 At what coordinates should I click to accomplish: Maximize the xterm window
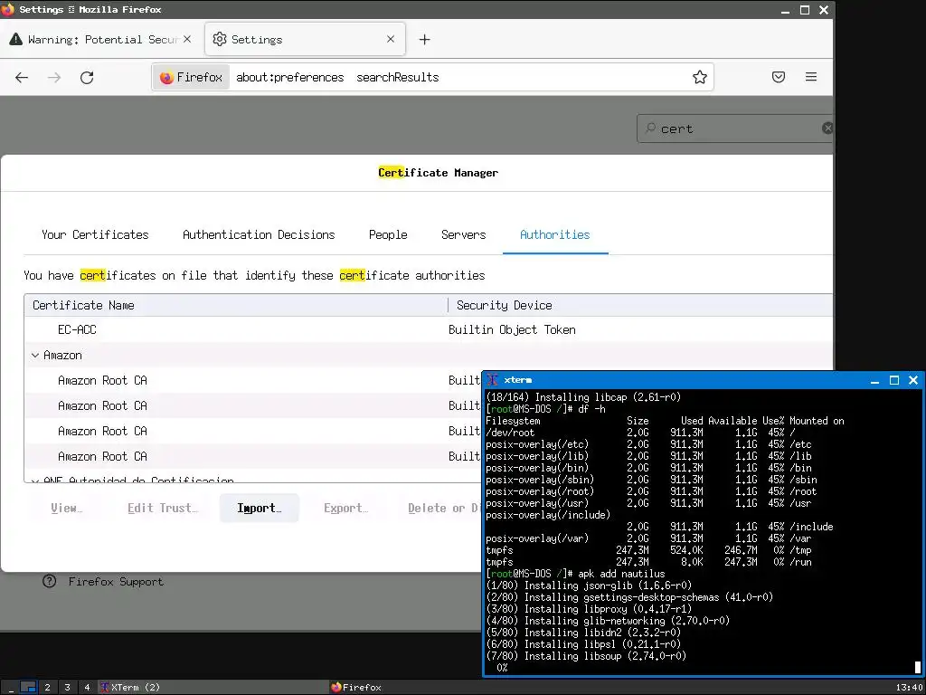click(x=894, y=380)
